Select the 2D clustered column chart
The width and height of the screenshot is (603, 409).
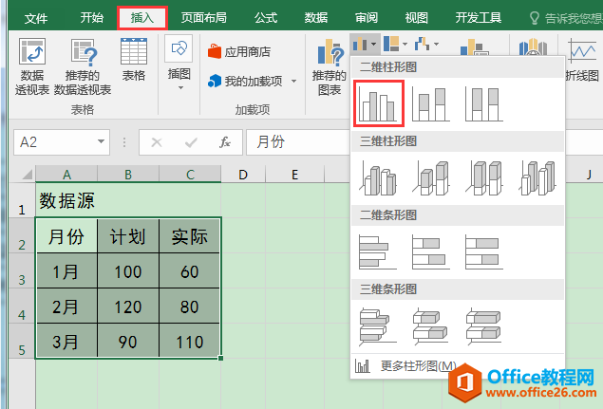[378, 103]
